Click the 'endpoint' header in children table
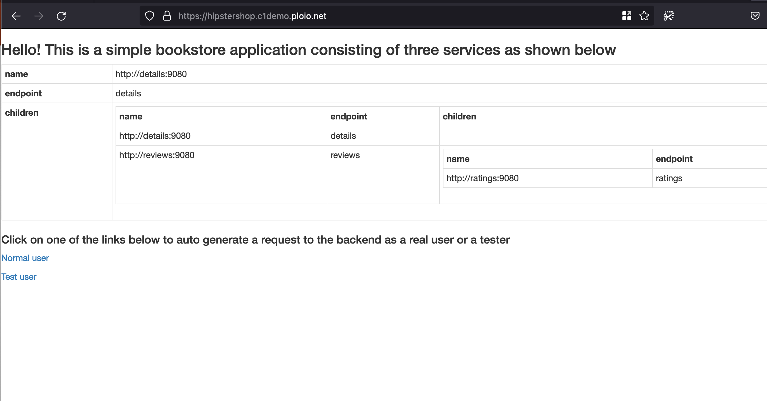Viewport: 767px width, 401px height. coord(349,117)
